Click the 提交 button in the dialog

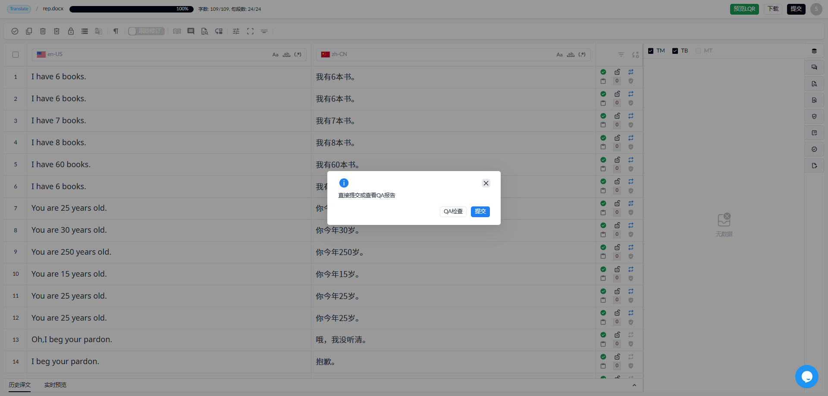[x=480, y=212]
